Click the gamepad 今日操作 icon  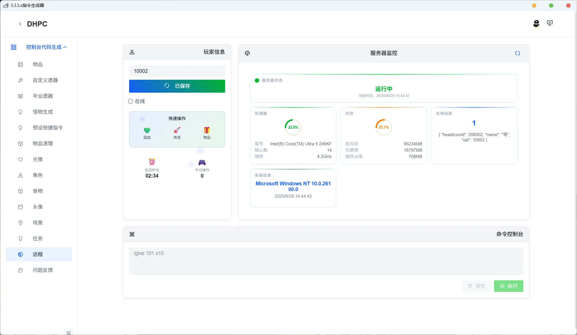202,163
